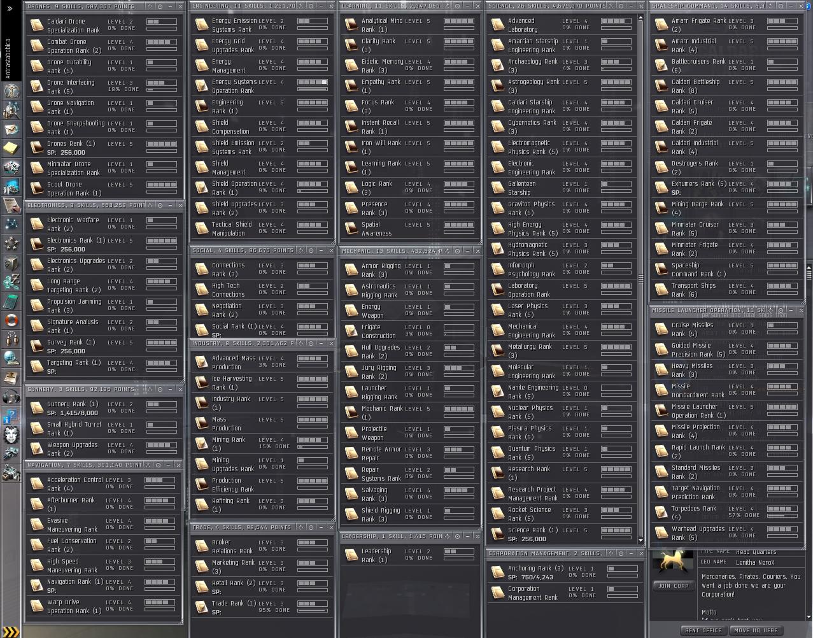Select the Nanite Engineering skill row
813x638 pixels.
tap(562, 392)
